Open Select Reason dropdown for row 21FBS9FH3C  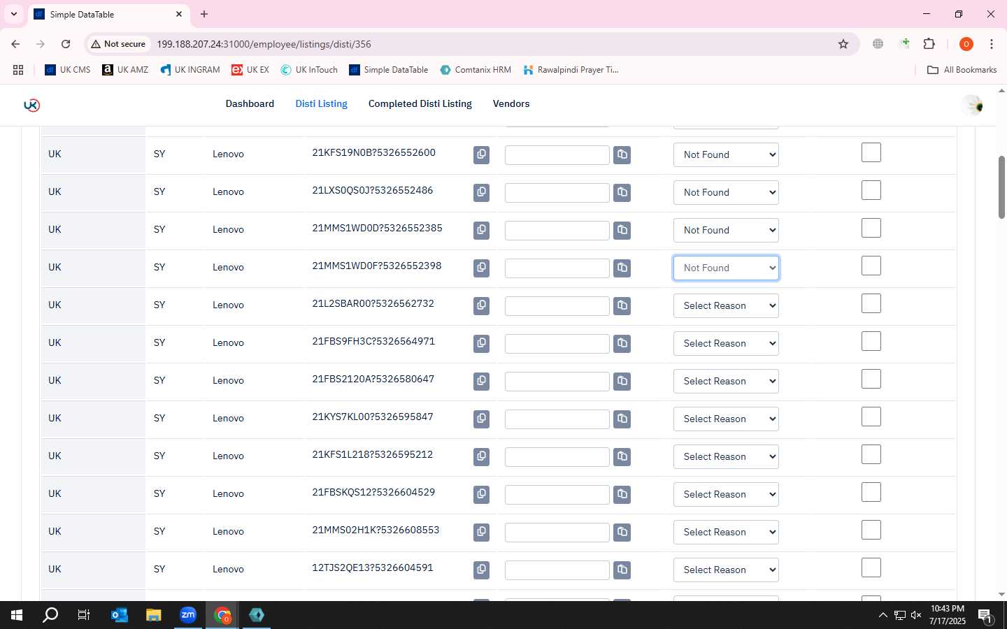coord(726,343)
